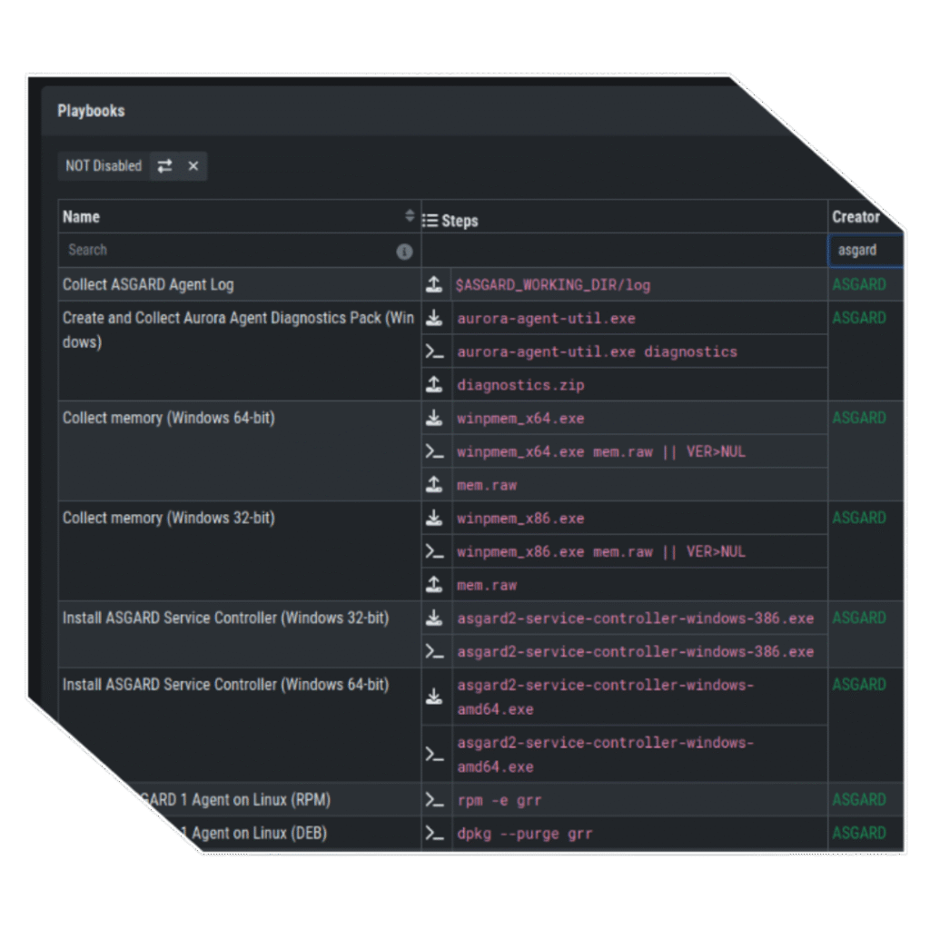Screen dimensions: 930x930
Task: Sort playbooks by Name column arrows
Action: 410,216
